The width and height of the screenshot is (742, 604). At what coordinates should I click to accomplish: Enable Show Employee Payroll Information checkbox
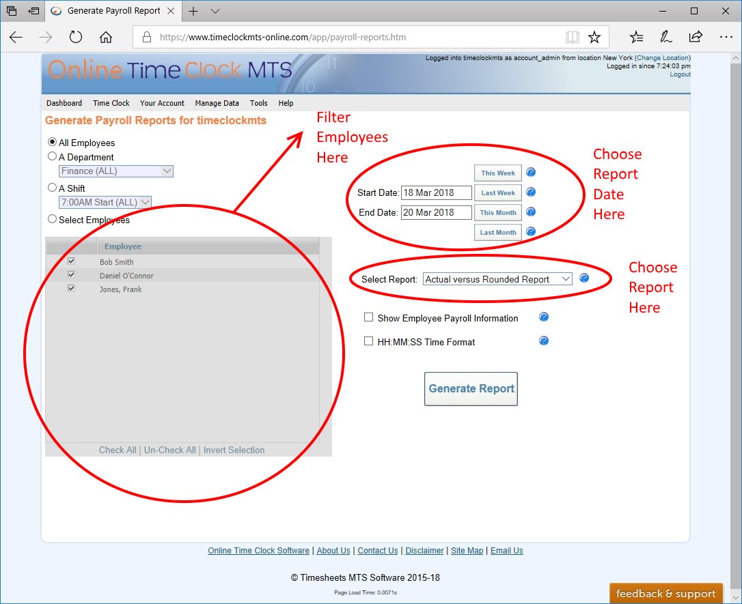pyautogui.click(x=368, y=317)
